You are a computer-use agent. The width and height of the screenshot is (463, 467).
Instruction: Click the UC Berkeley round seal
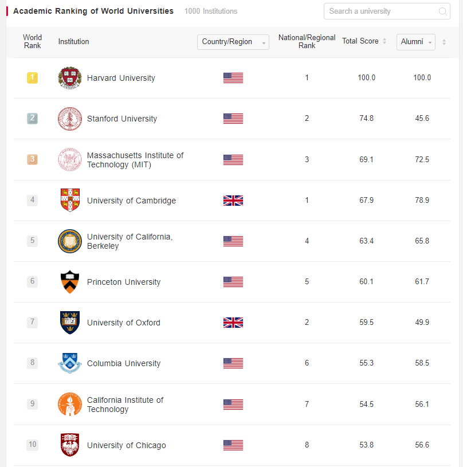tap(70, 241)
